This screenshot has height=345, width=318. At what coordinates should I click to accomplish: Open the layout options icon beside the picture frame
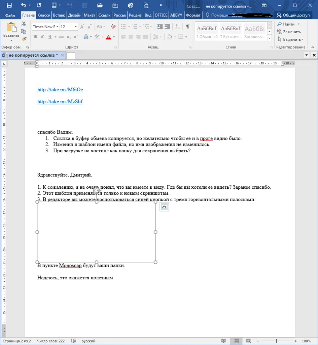[164, 207]
